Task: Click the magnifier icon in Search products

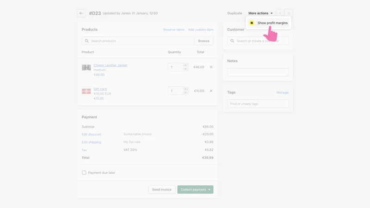Action: (86, 41)
